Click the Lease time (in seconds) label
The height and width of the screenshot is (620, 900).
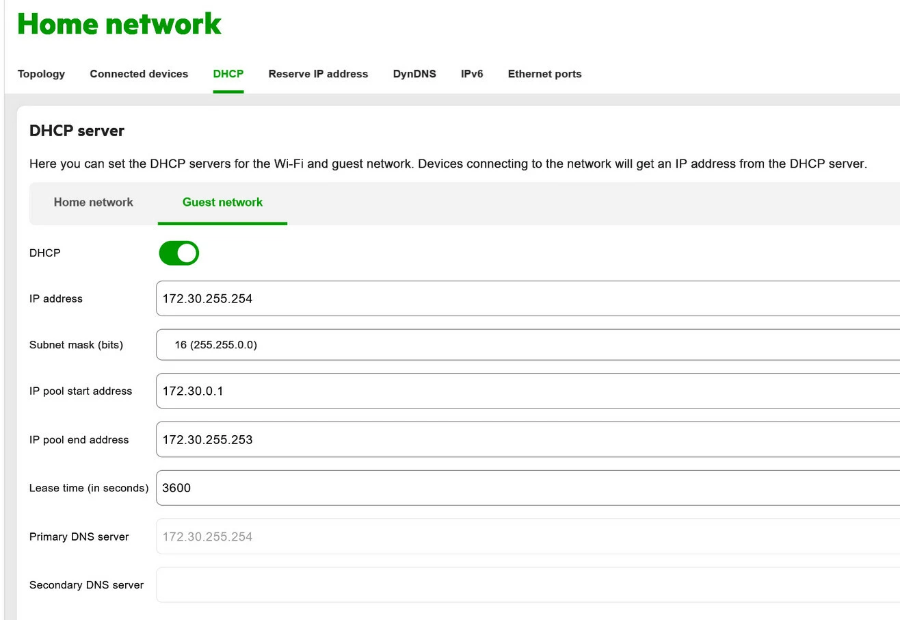89,488
